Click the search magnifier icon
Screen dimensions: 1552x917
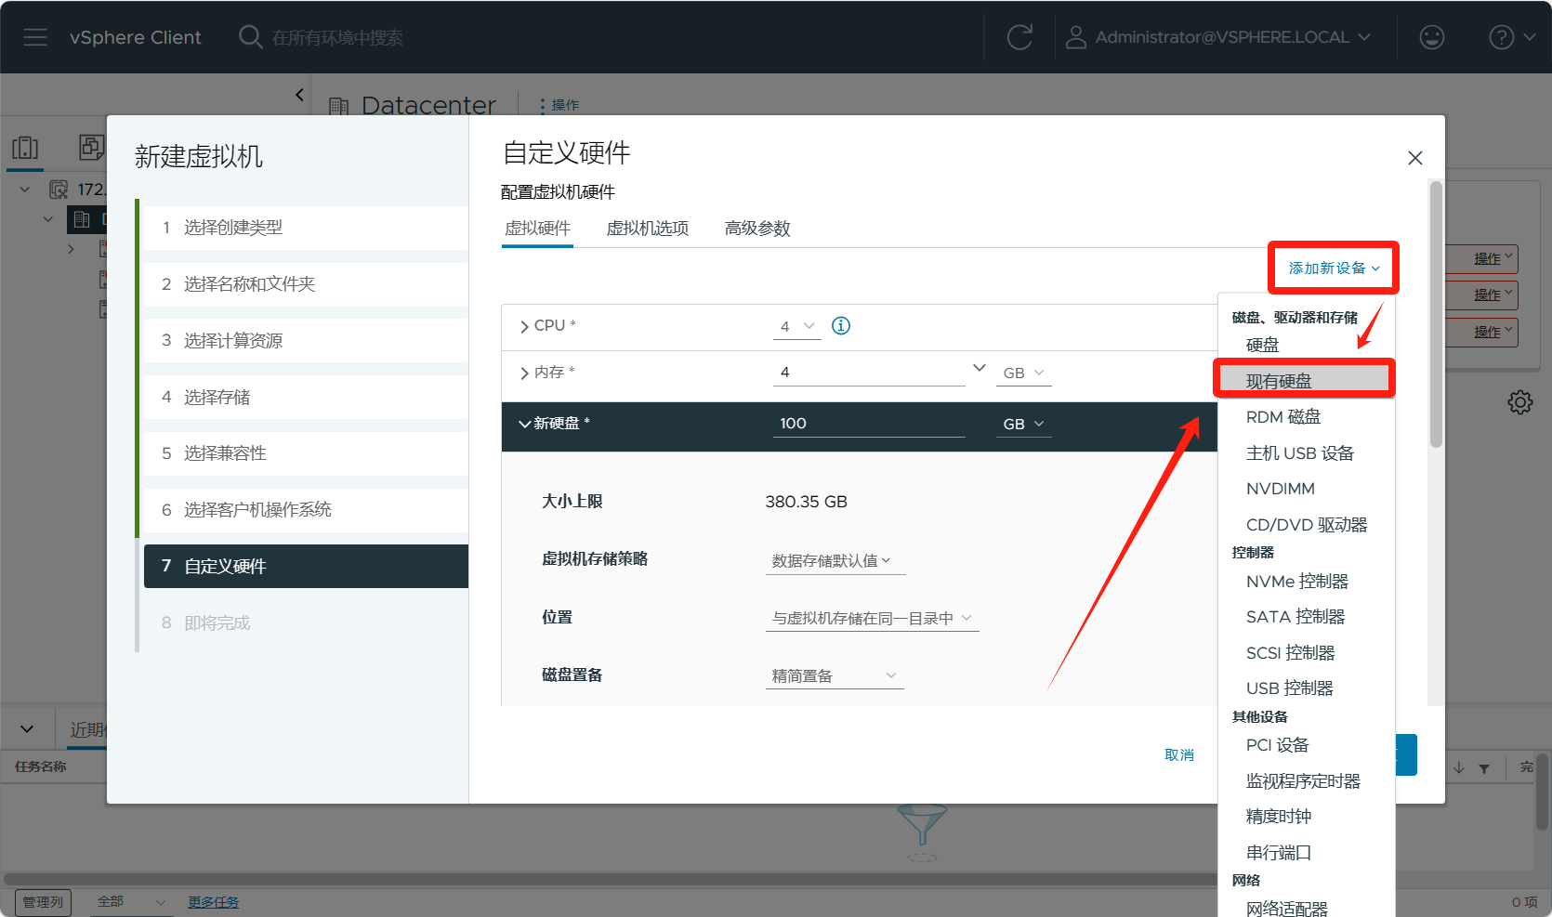(x=250, y=37)
